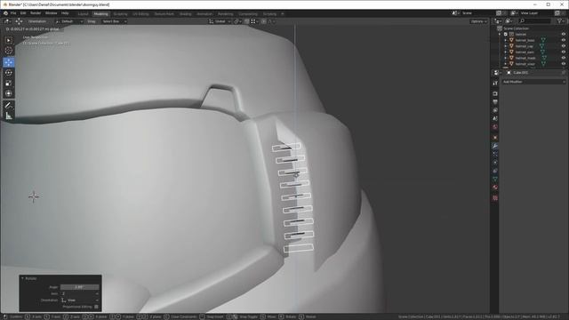The height and width of the screenshot is (320, 569).
Task: Open the Help menu
Action: point(65,13)
